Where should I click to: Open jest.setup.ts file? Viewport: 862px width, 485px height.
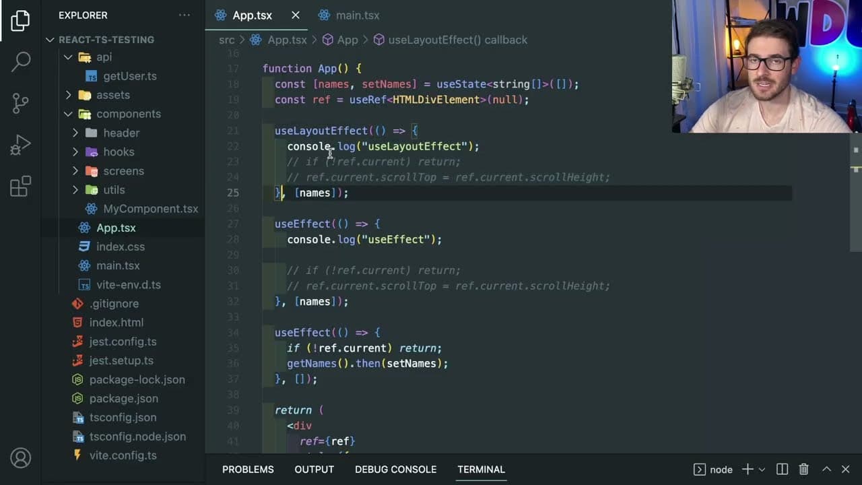121,360
